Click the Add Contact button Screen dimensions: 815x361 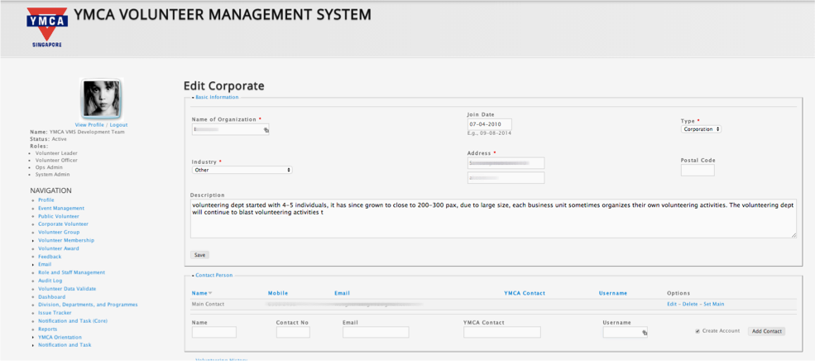[x=767, y=331]
